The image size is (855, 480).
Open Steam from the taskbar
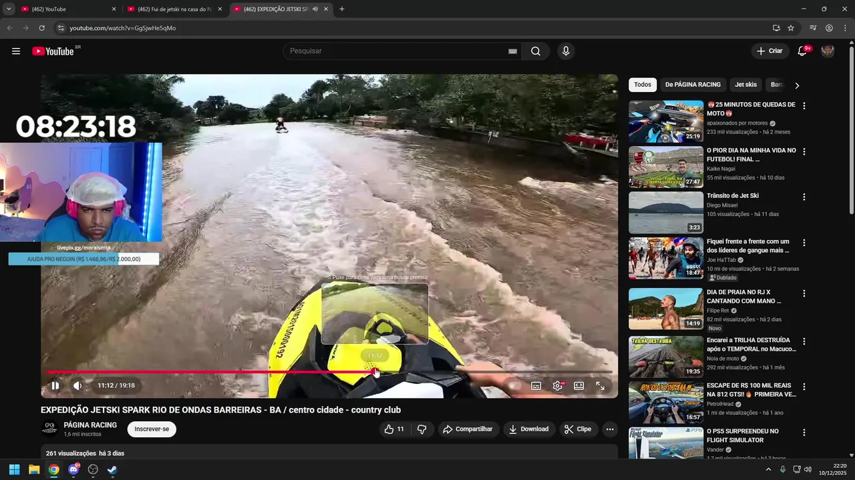coord(112,469)
